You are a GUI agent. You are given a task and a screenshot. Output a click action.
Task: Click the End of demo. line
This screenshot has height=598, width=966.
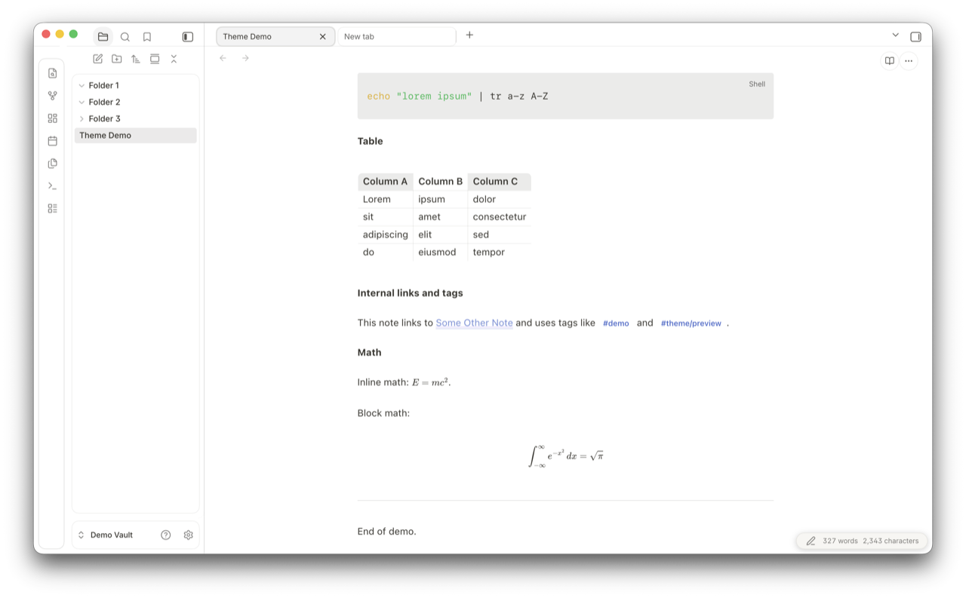387,532
